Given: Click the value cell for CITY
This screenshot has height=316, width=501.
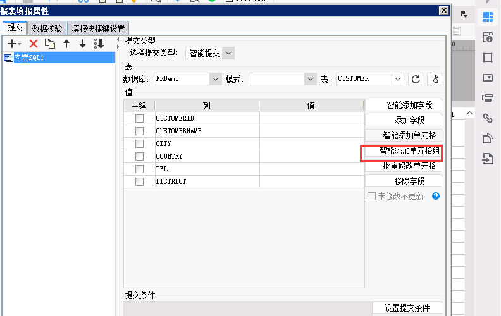Looking at the screenshot, I should point(312,143).
